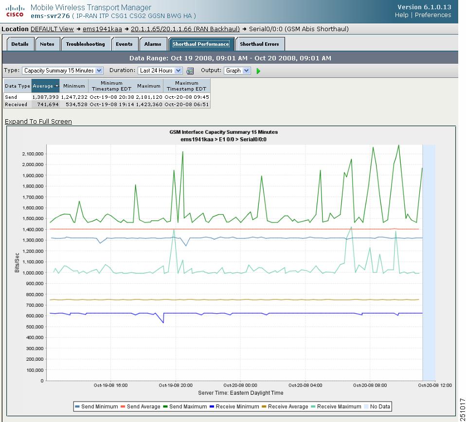This screenshot has width=466, height=422.
Task: Click Expand To Full Screen link
Action: (x=38, y=121)
